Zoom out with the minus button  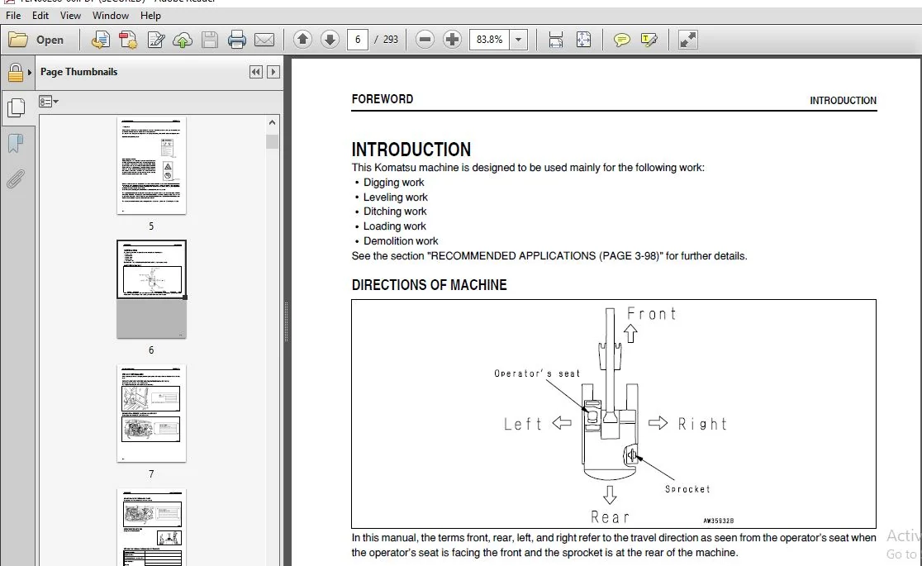[425, 40]
